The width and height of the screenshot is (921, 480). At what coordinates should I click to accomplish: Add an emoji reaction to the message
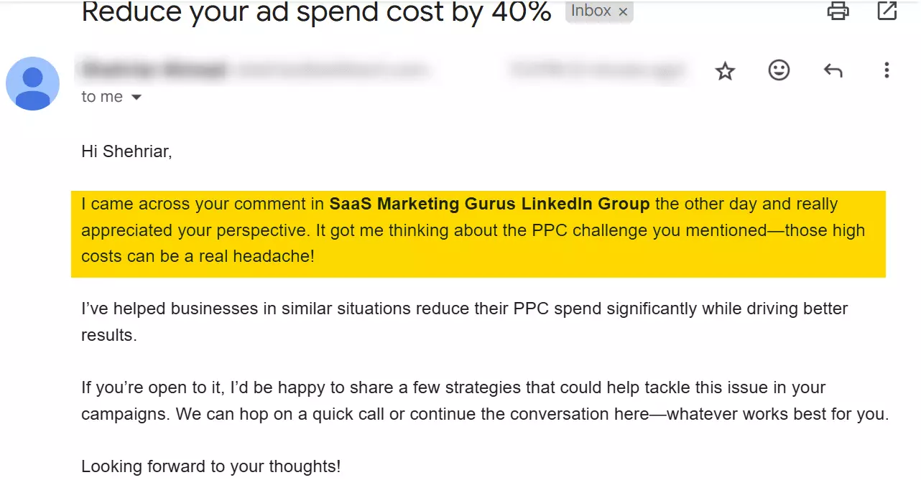(x=779, y=70)
